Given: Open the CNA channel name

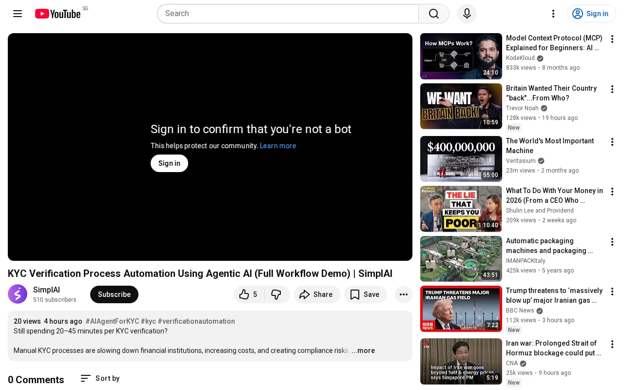Looking at the screenshot, I should (x=512, y=363).
